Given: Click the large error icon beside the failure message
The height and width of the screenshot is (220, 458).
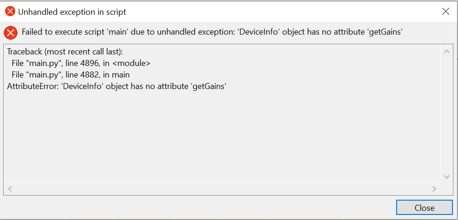Looking at the screenshot, I should coord(11,32).
